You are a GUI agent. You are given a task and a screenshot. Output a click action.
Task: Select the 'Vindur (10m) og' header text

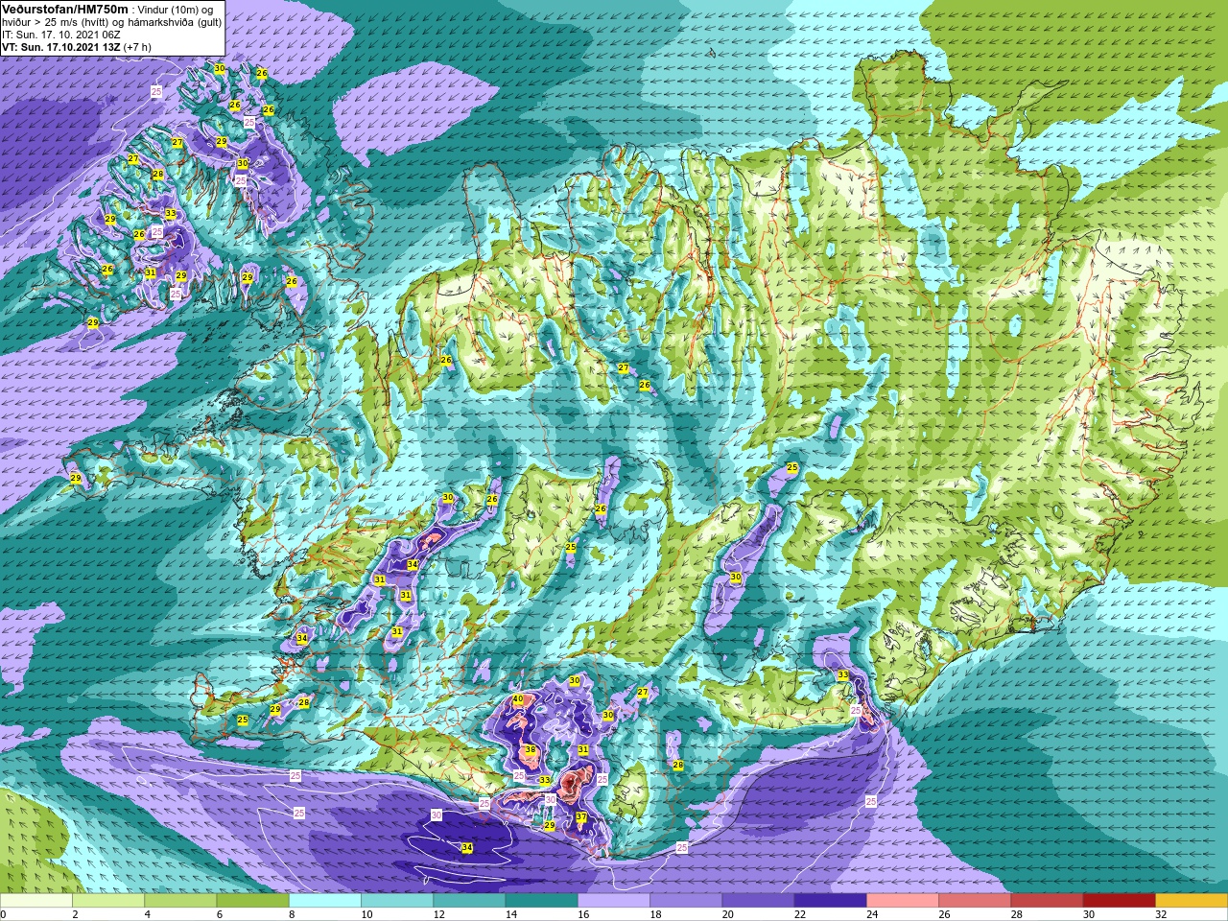[x=176, y=10]
